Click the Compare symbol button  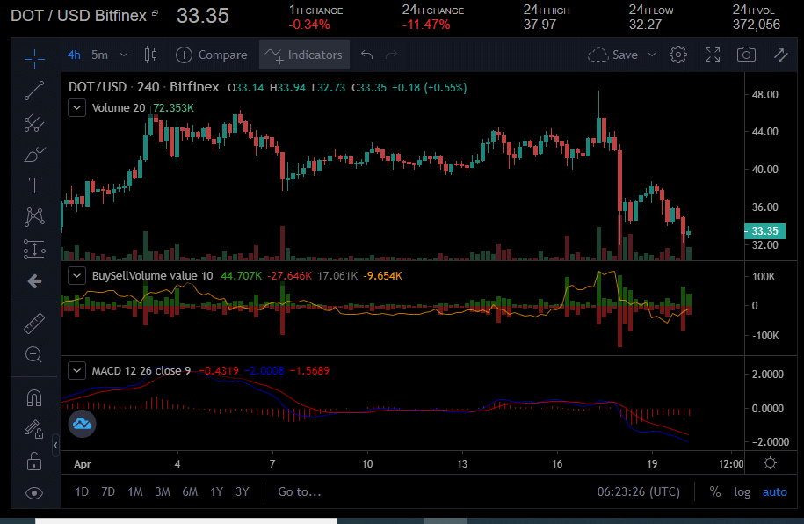[211, 55]
